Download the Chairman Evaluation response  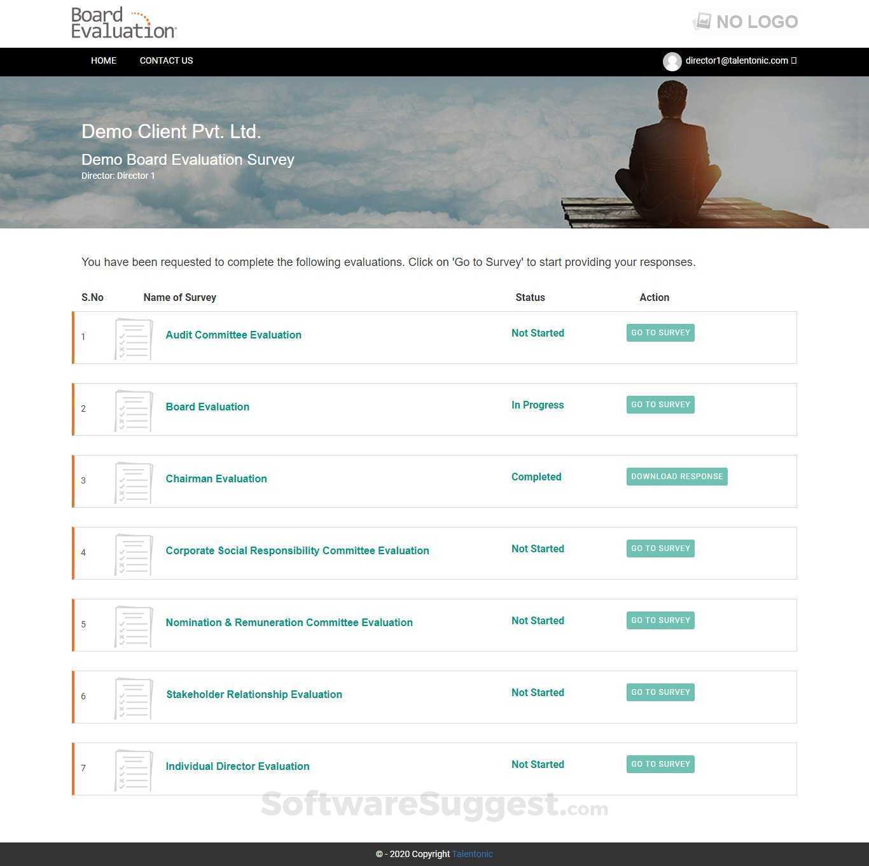(x=677, y=476)
